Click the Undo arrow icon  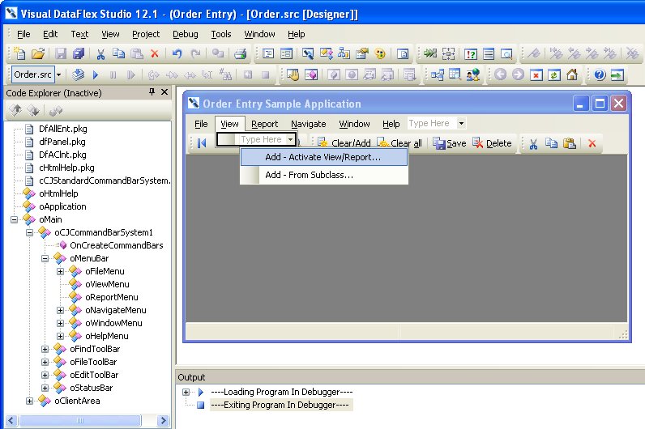177,53
